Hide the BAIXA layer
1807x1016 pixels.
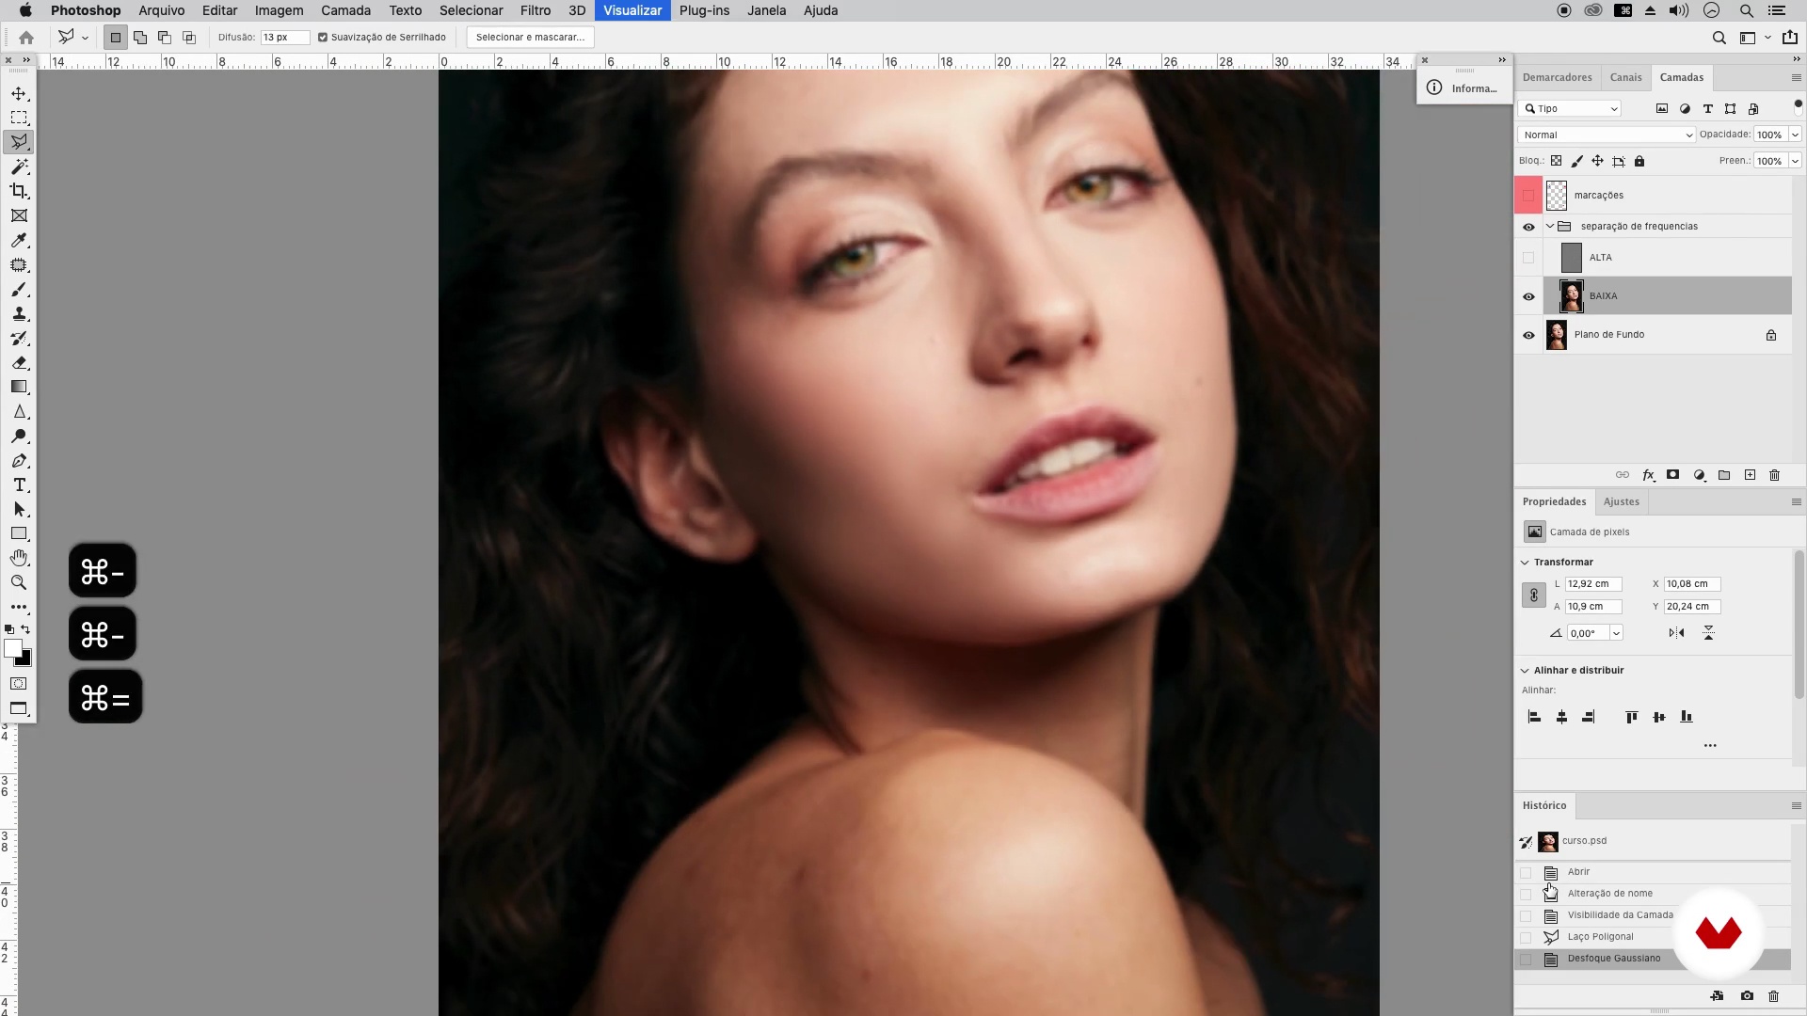(1528, 296)
